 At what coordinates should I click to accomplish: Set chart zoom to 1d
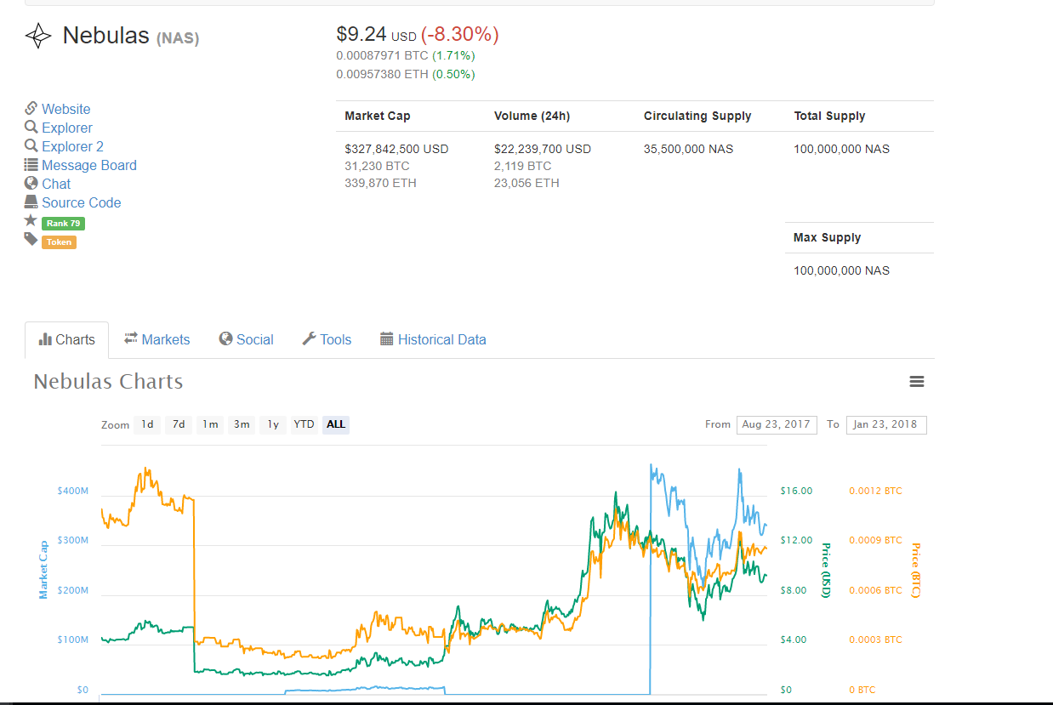point(147,424)
